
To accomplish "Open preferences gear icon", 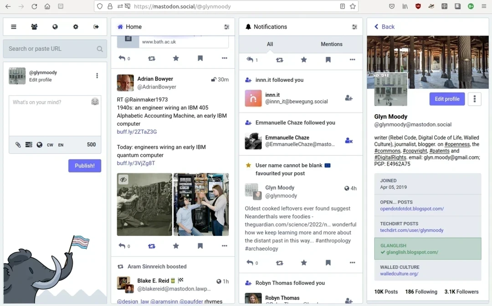I will click(76, 27).
